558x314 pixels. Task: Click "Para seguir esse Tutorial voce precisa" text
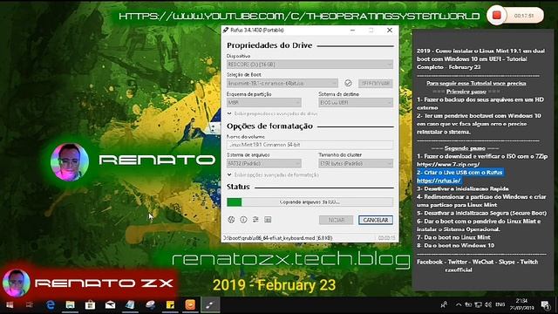pos(476,84)
